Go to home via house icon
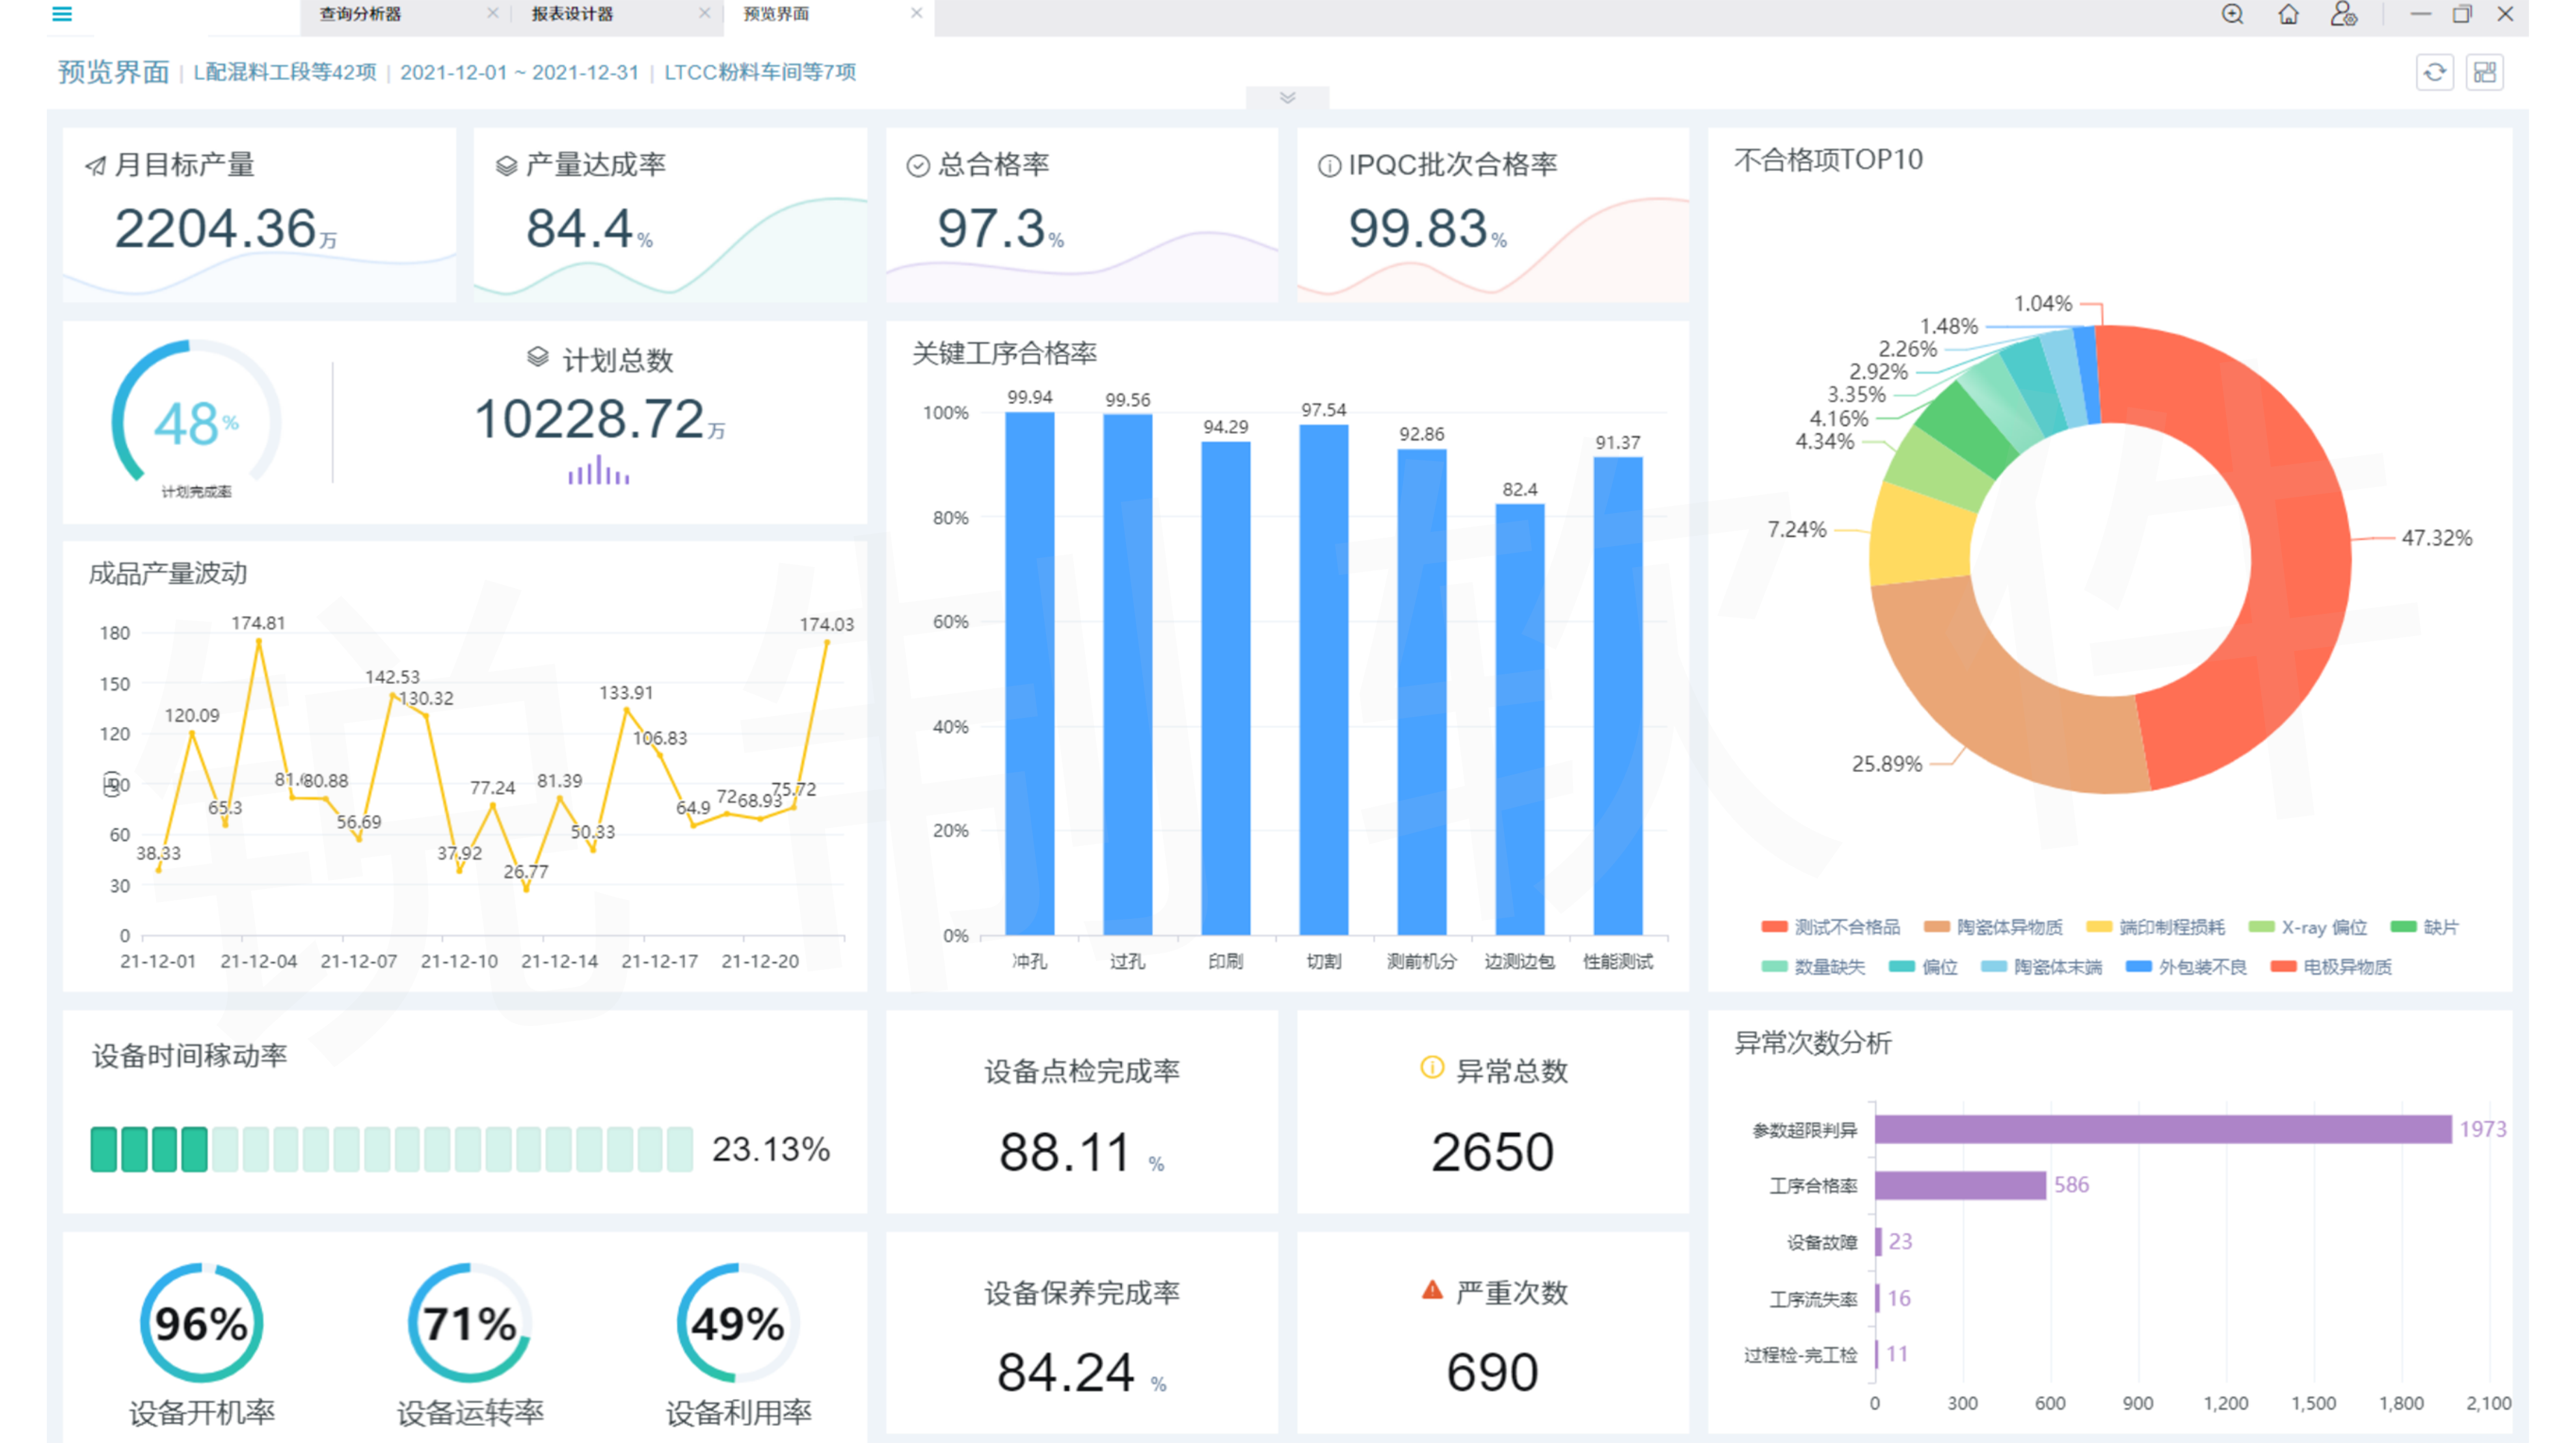Viewport: 2576px width, 1443px height. click(x=2288, y=14)
